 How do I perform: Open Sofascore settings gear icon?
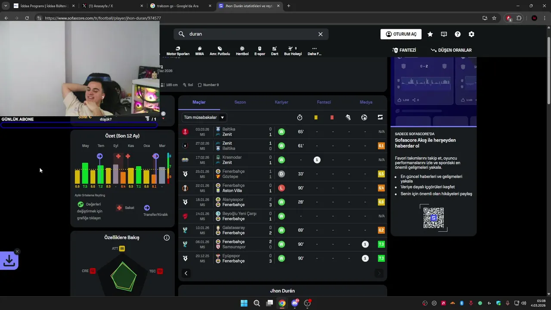[471, 34]
